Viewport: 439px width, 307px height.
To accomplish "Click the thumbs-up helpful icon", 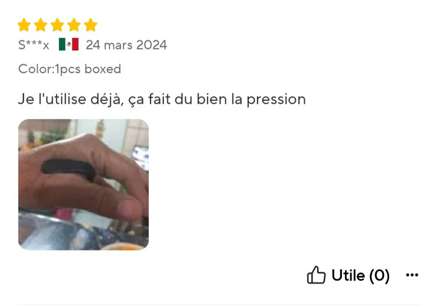I will [x=316, y=275].
